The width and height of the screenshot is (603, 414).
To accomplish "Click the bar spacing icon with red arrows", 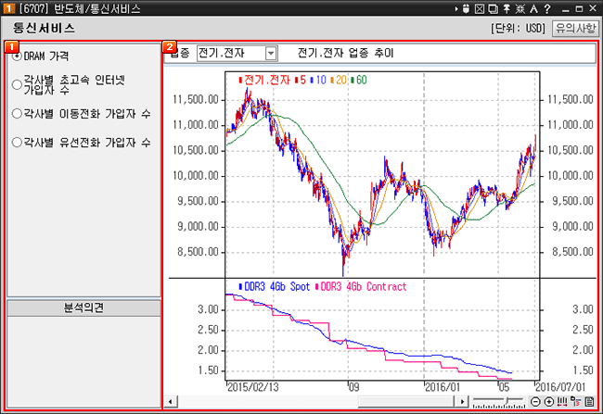I will (562, 402).
